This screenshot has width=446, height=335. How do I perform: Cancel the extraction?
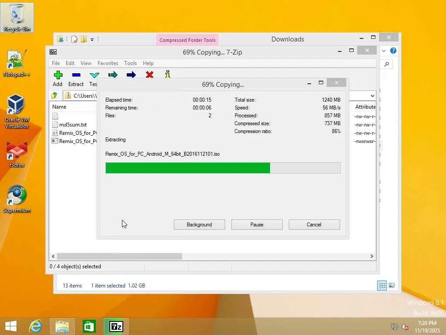[x=314, y=225]
